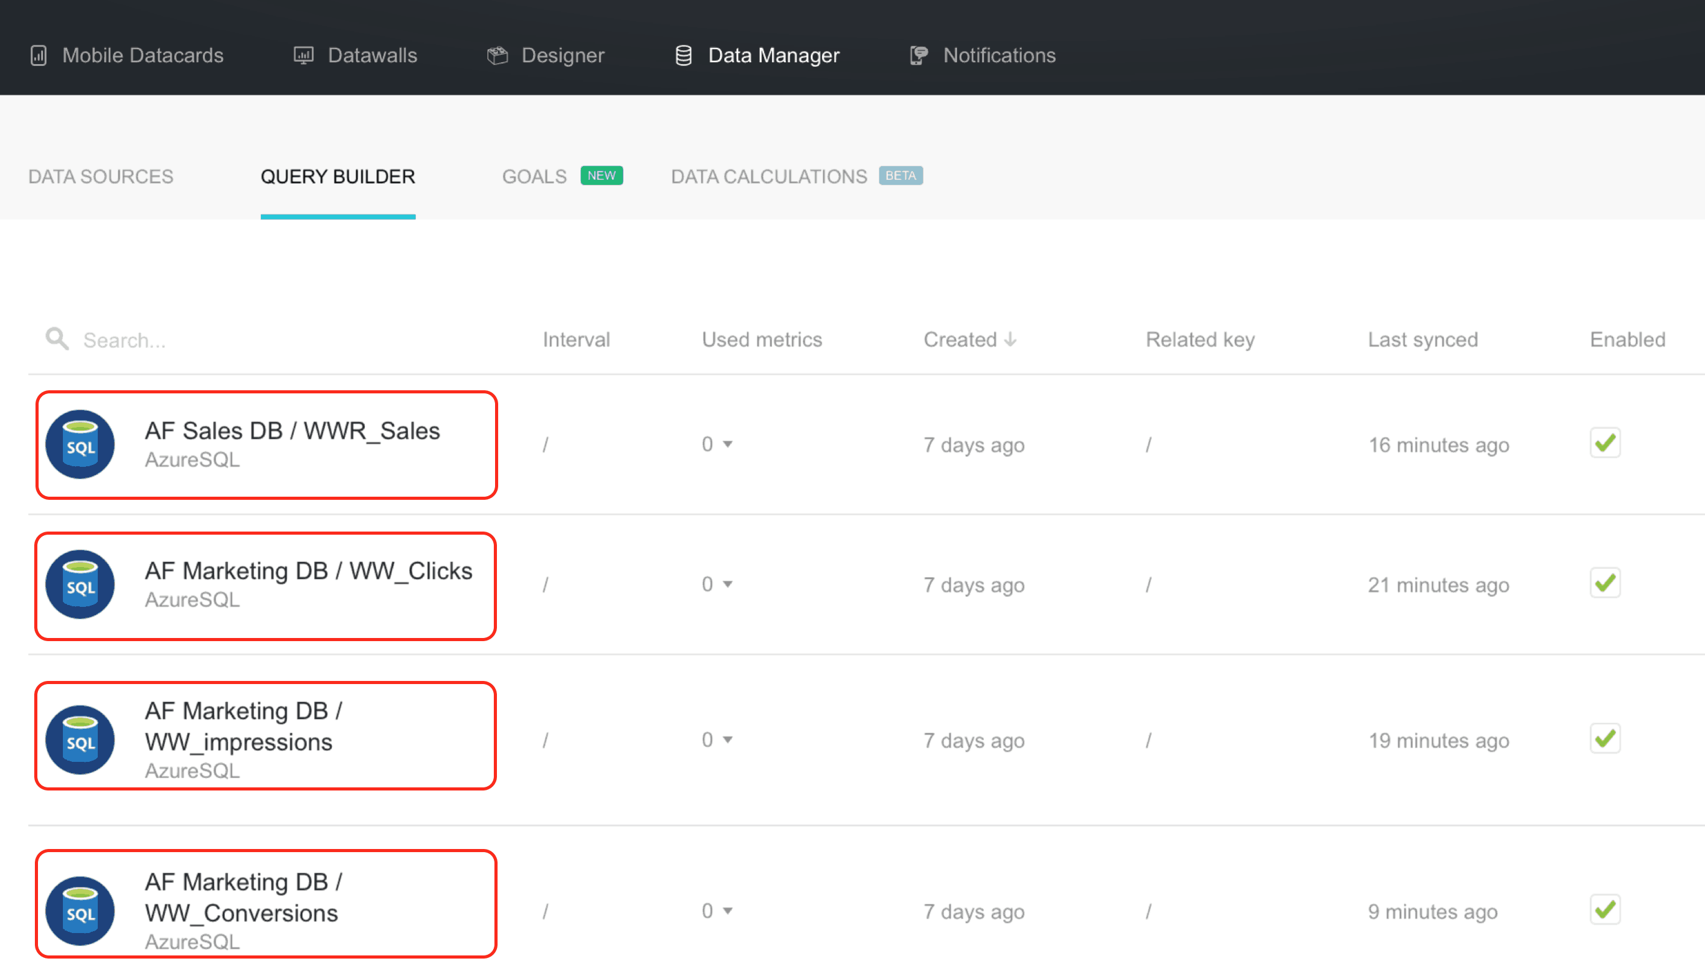Click the Search input field
This screenshot has height=971, width=1705.
tap(267, 340)
